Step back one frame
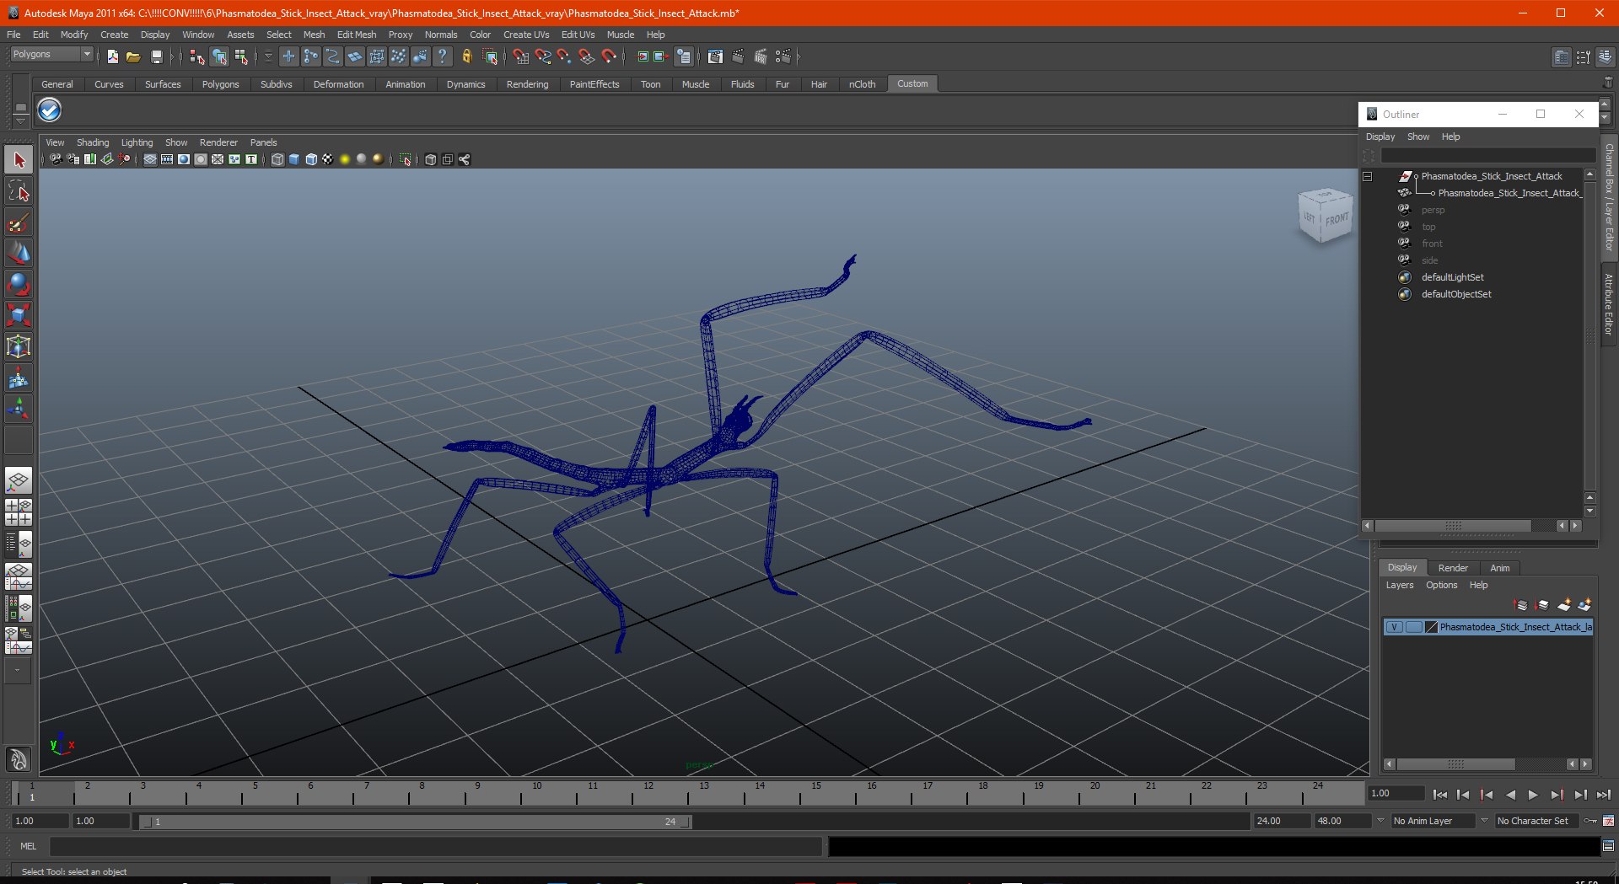This screenshot has width=1619, height=884. tap(1463, 795)
